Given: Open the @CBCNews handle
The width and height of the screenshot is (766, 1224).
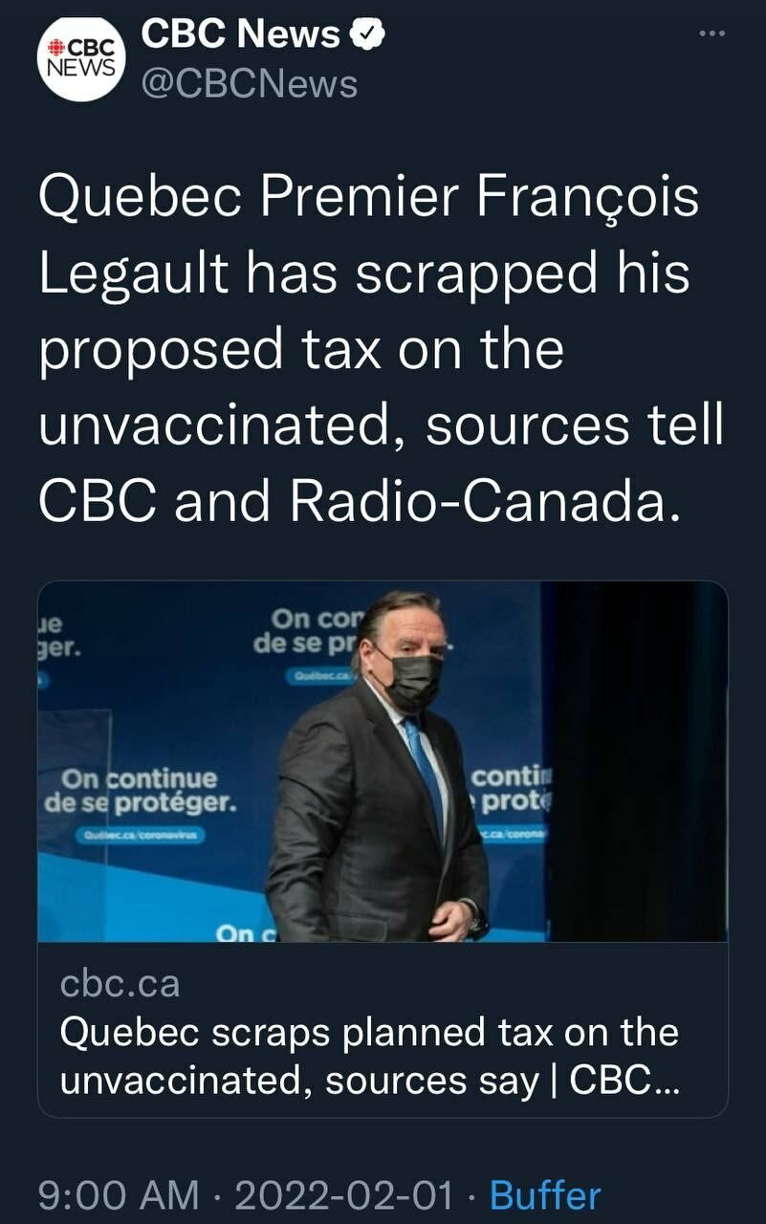Looking at the screenshot, I should [250, 84].
